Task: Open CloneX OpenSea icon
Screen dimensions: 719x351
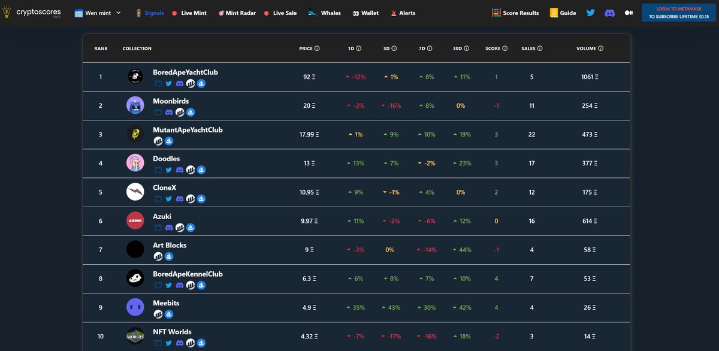Action: tap(201, 199)
